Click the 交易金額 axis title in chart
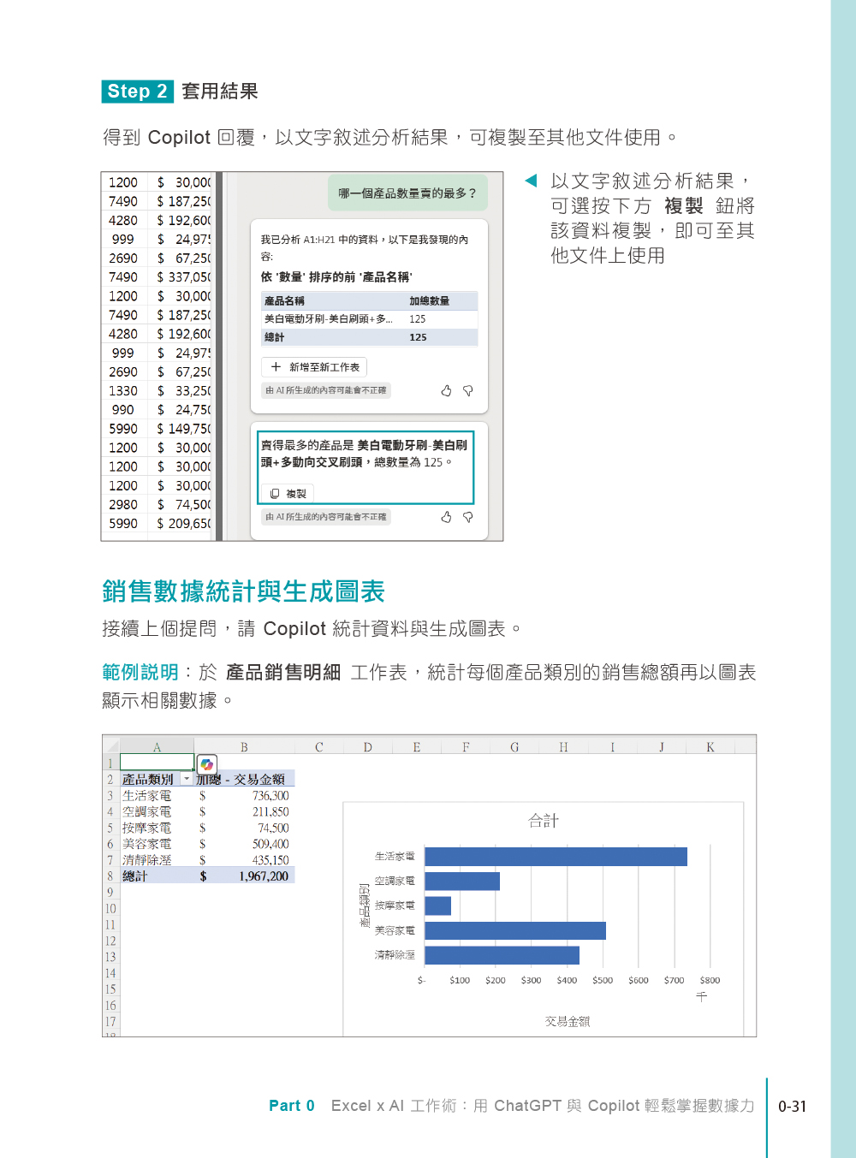Screen dimensions: 856x1158 click(x=568, y=1021)
